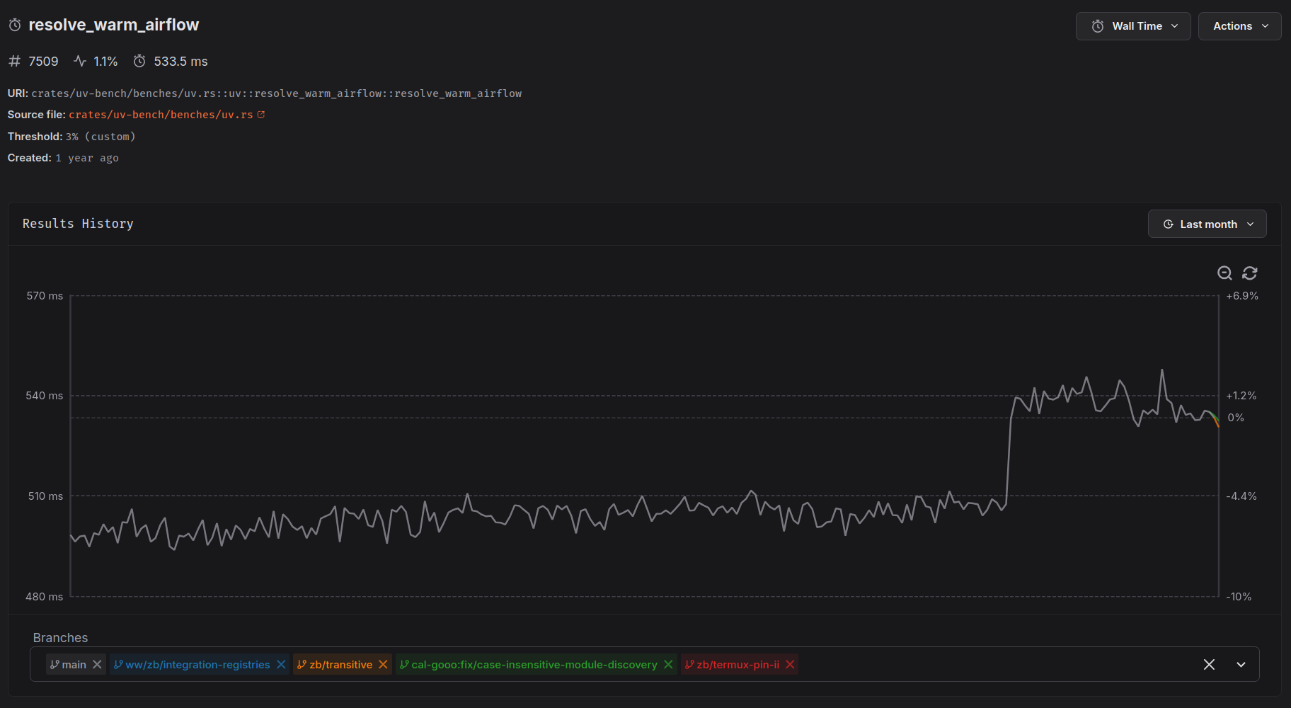
Task: Clear all branch filters with the X button
Action: 1209,664
